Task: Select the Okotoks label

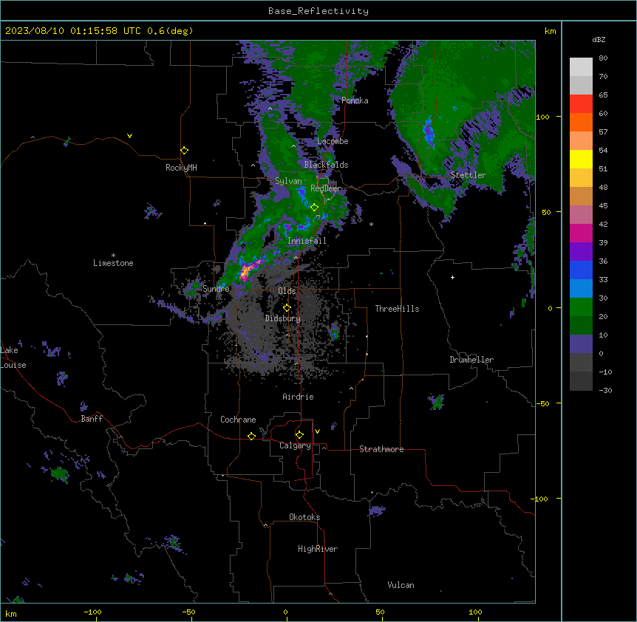Action: pyautogui.click(x=304, y=517)
